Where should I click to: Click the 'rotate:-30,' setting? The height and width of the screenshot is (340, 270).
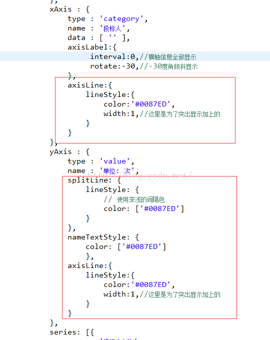[114, 66]
